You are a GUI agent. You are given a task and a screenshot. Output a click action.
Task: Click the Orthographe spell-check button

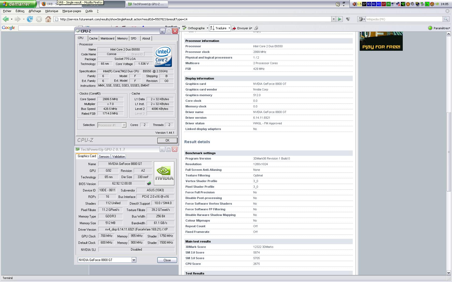[193, 28]
